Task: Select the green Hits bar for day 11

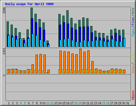Action: (x=48, y=42)
